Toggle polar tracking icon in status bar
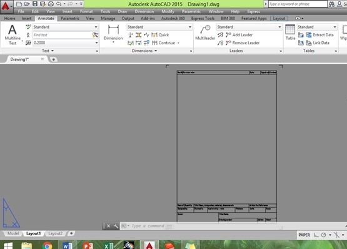The width and height of the screenshot is (347, 249). tap(323, 235)
